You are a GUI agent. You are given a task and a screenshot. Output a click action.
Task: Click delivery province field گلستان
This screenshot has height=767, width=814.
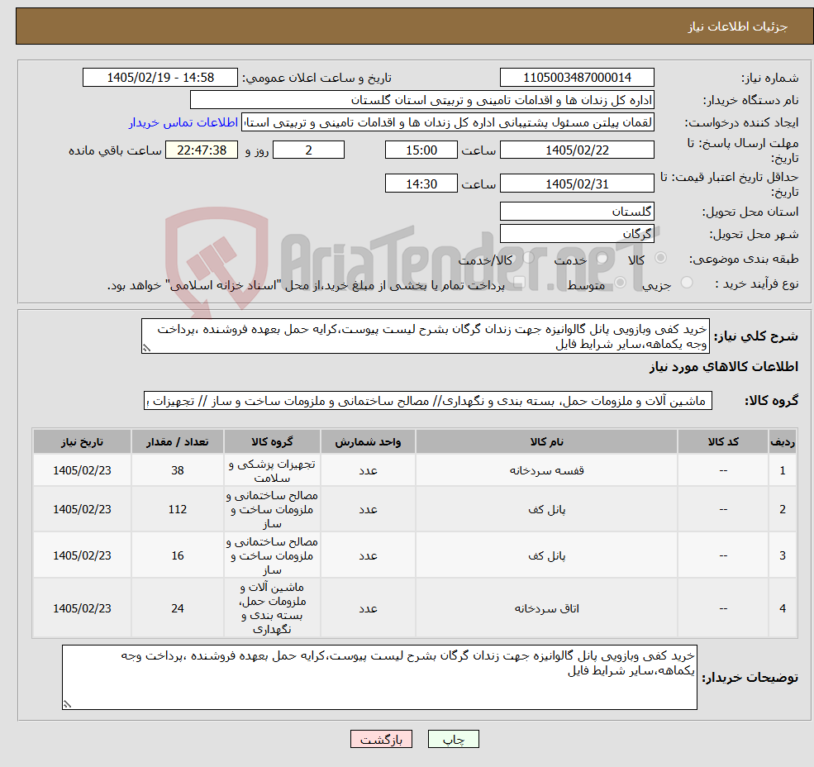(577, 212)
